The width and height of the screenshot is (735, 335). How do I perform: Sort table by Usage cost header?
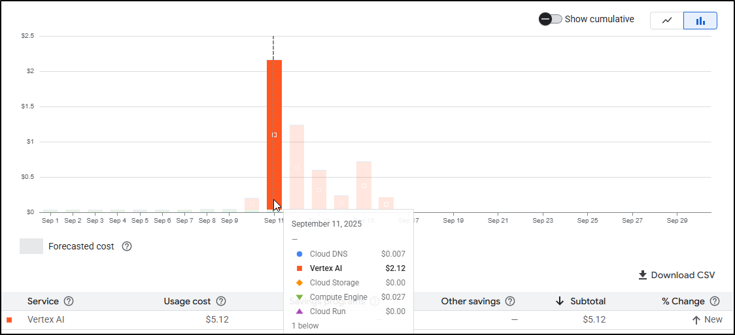[x=187, y=301]
